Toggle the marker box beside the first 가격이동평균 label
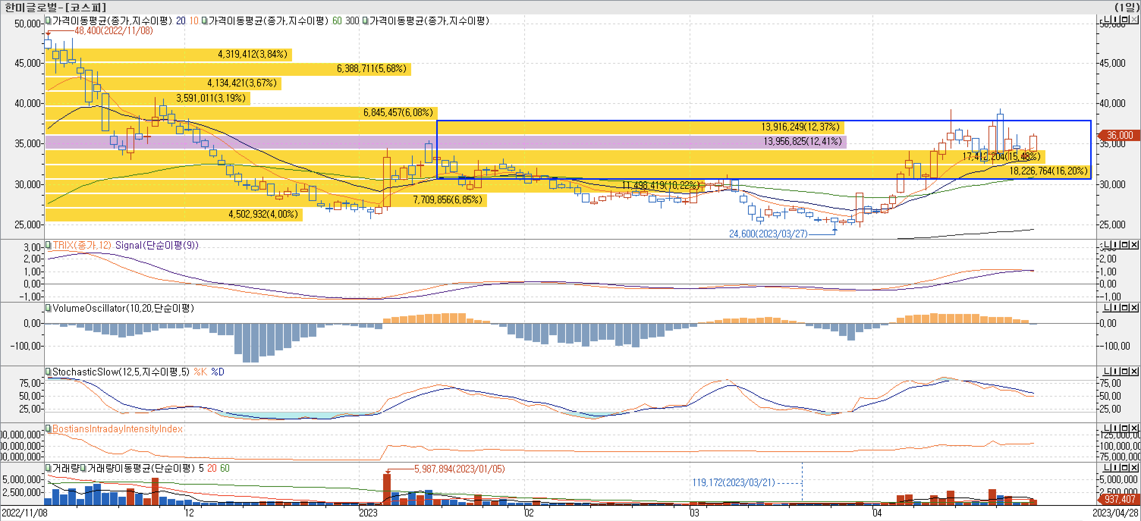The width and height of the screenshot is (1141, 521). [48, 20]
